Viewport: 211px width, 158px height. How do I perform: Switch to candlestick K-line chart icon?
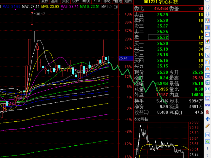tap(208, 41)
